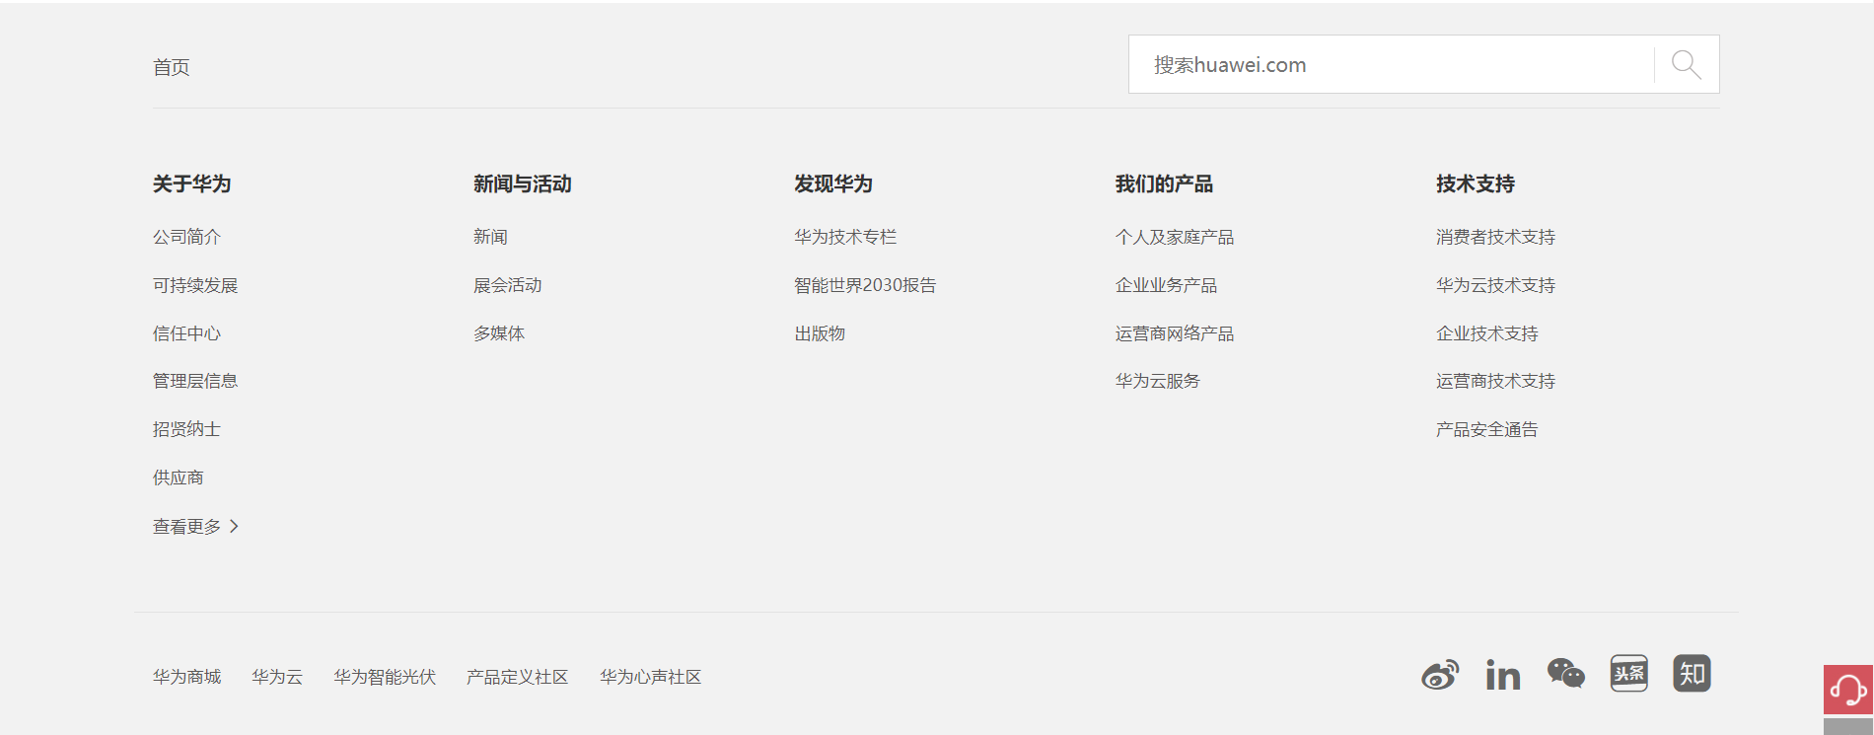The height and width of the screenshot is (735, 1874).
Task: Open the WeChat social icon
Action: pos(1566,674)
